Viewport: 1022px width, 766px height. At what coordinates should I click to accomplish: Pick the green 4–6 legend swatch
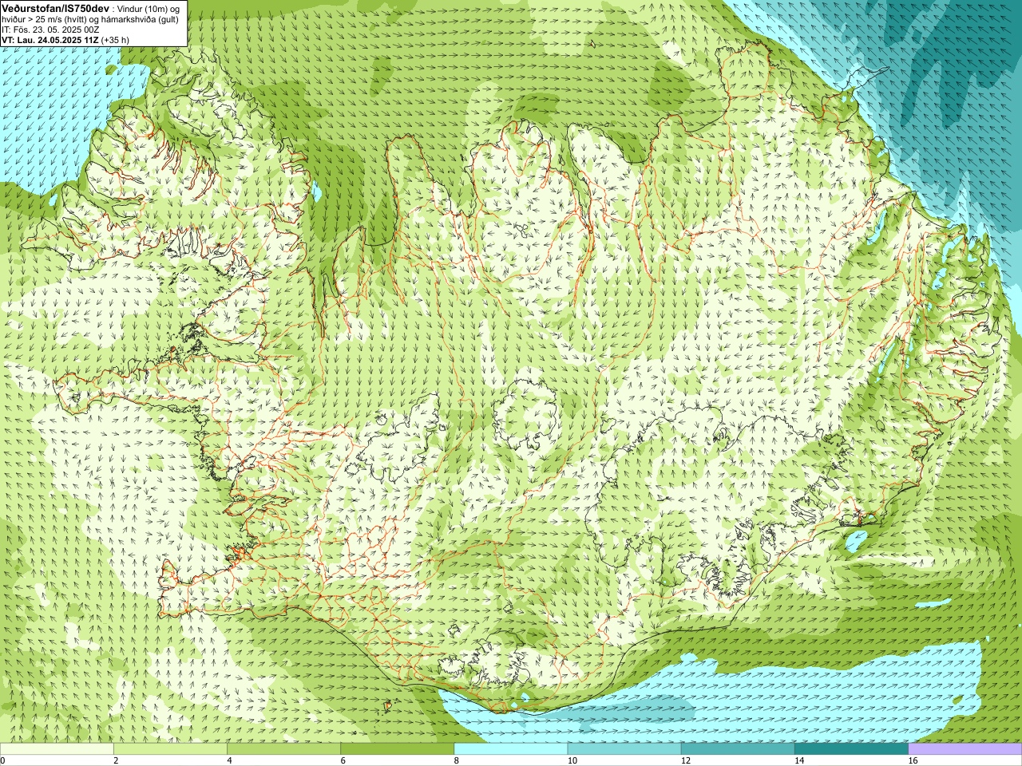(283, 749)
